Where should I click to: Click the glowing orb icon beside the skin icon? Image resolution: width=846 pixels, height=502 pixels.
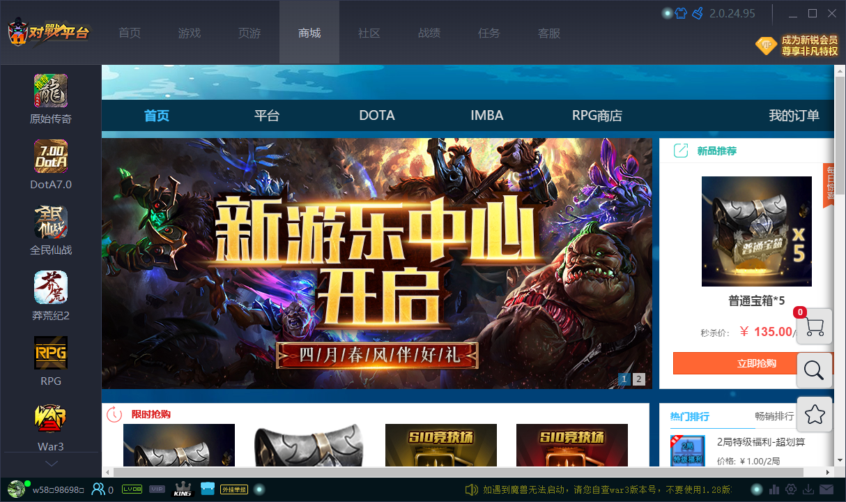pos(667,13)
